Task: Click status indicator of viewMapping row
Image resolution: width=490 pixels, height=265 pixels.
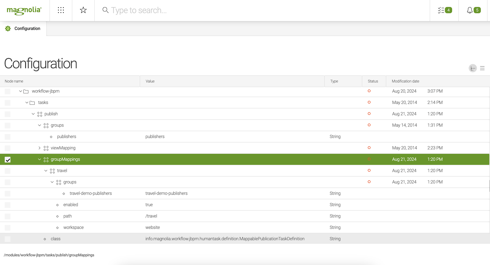Action: (369, 148)
